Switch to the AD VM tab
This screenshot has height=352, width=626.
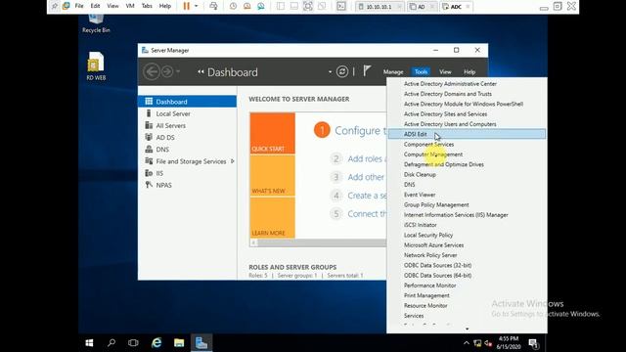(422, 7)
